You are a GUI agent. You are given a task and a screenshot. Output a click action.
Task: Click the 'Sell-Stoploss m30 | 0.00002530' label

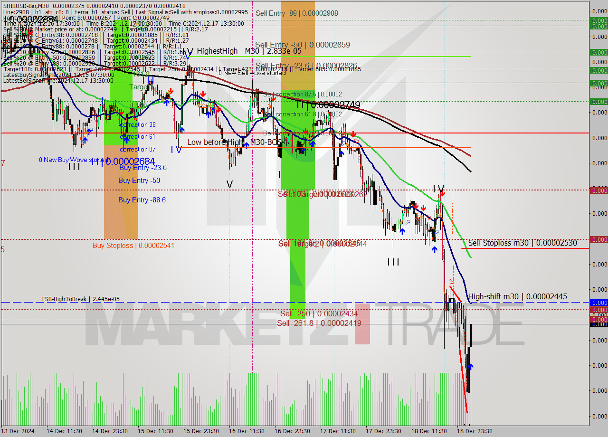pyautogui.click(x=522, y=243)
